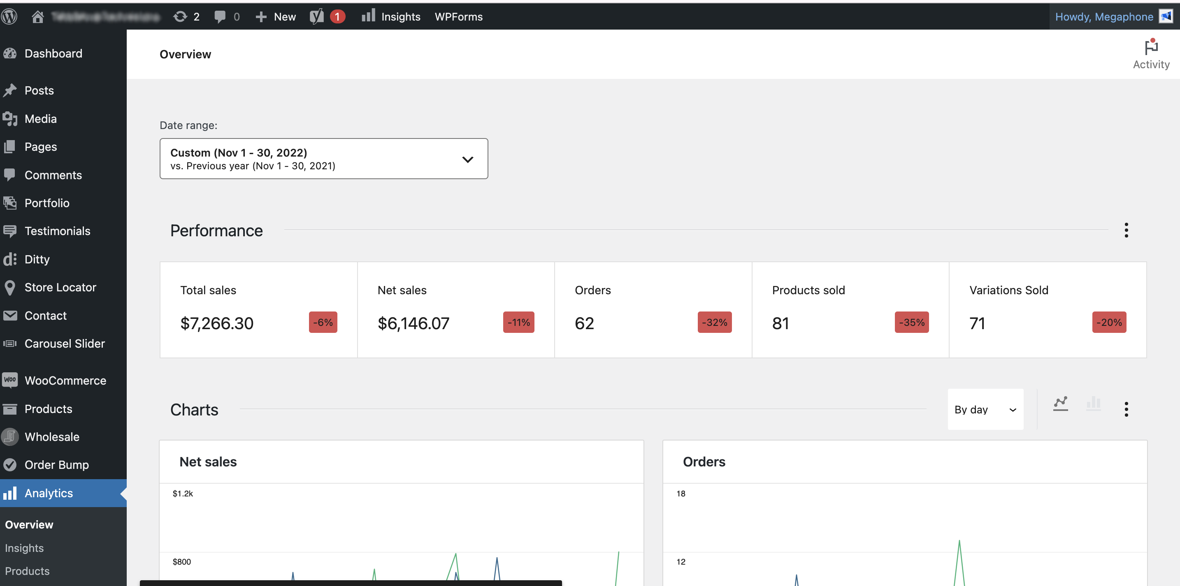Open WooCommerce in the sidebar
Image resolution: width=1180 pixels, height=586 pixels.
65,381
